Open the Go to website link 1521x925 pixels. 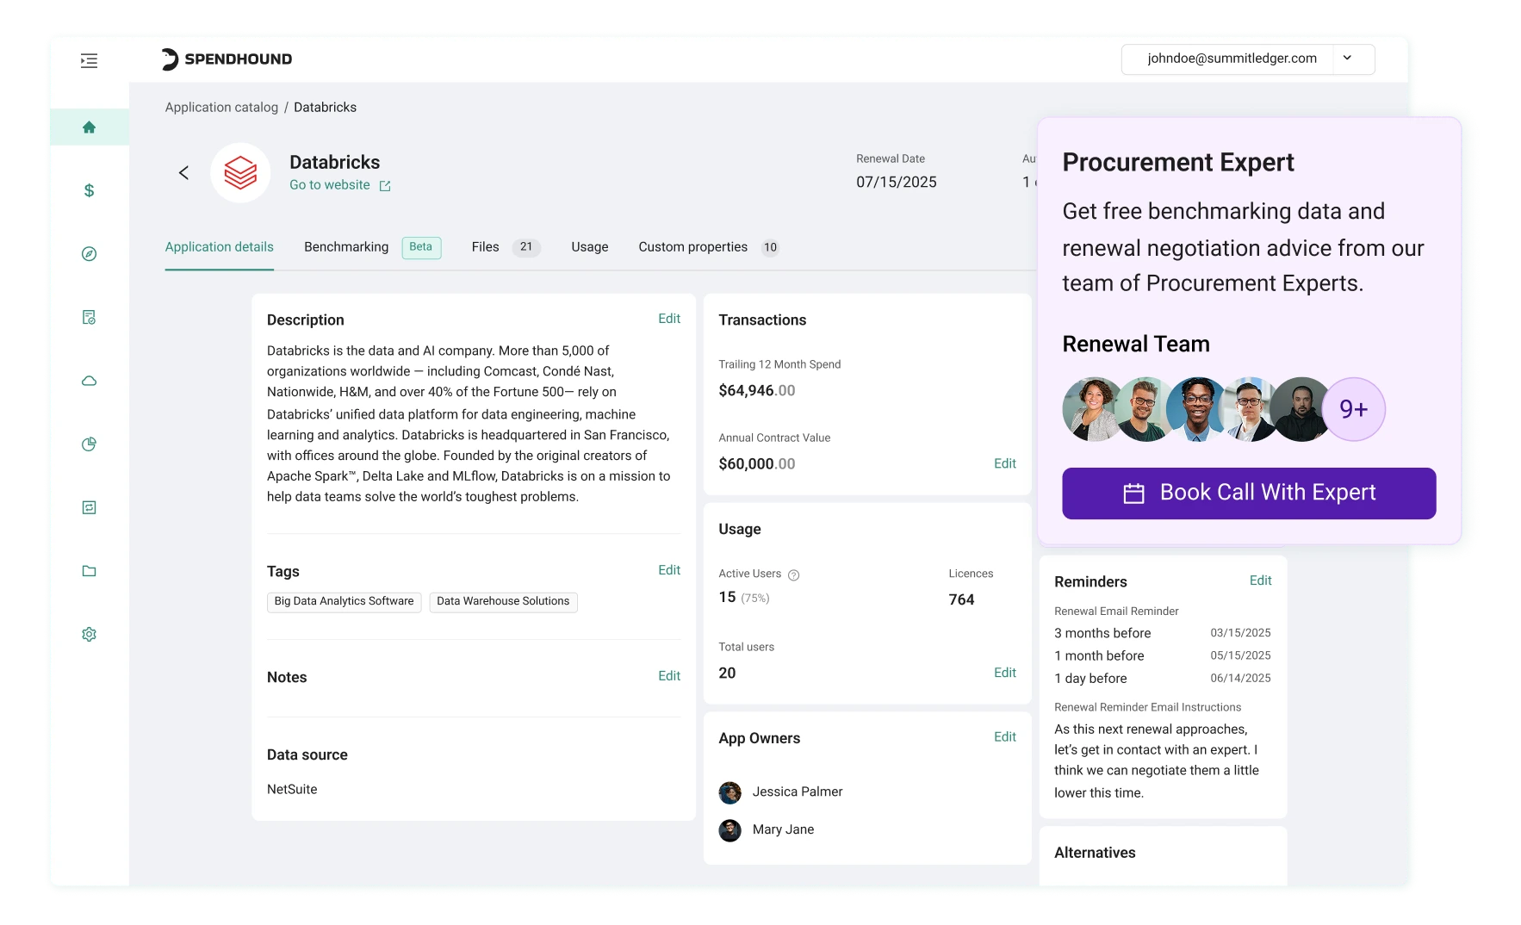[x=329, y=185]
